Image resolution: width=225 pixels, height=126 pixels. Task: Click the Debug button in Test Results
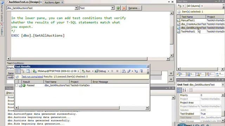[101, 71]
